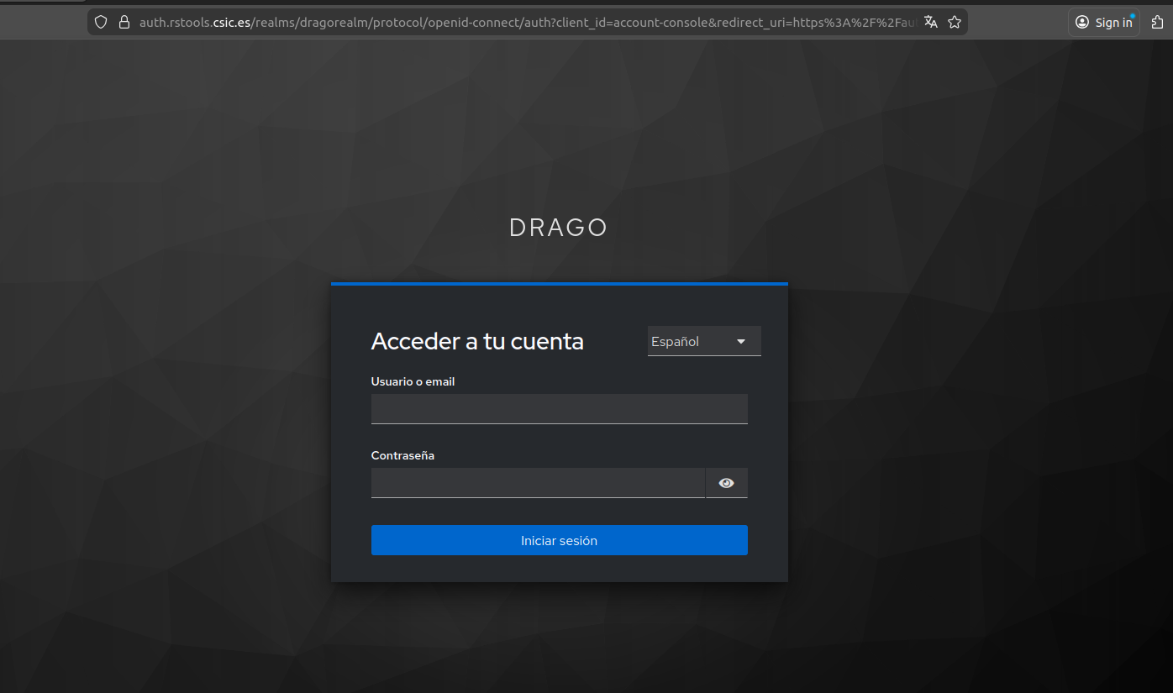Click the account avatar icon beside Sign in
The width and height of the screenshot is (1173, 693).
tap(1082, 22)
